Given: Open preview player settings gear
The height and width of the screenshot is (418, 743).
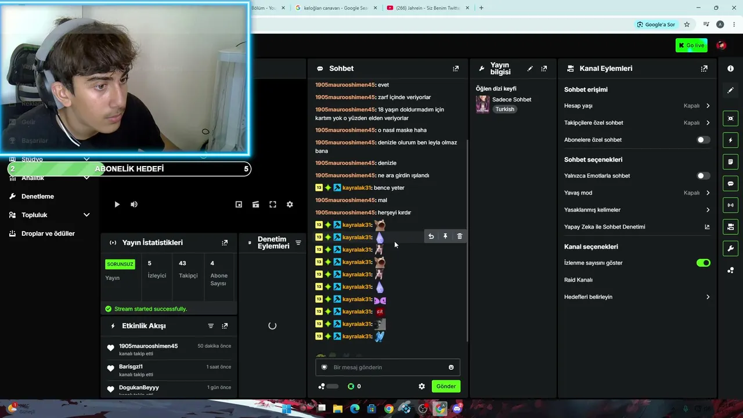Looking at the screenshot, I should coord(290,204).
